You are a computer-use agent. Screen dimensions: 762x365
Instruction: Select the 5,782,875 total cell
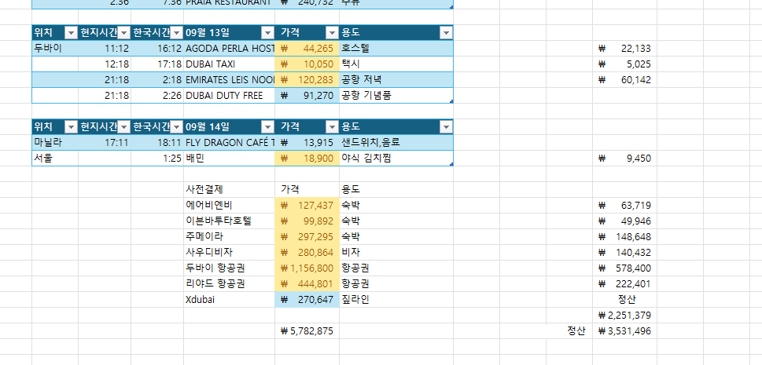point(307,331)
